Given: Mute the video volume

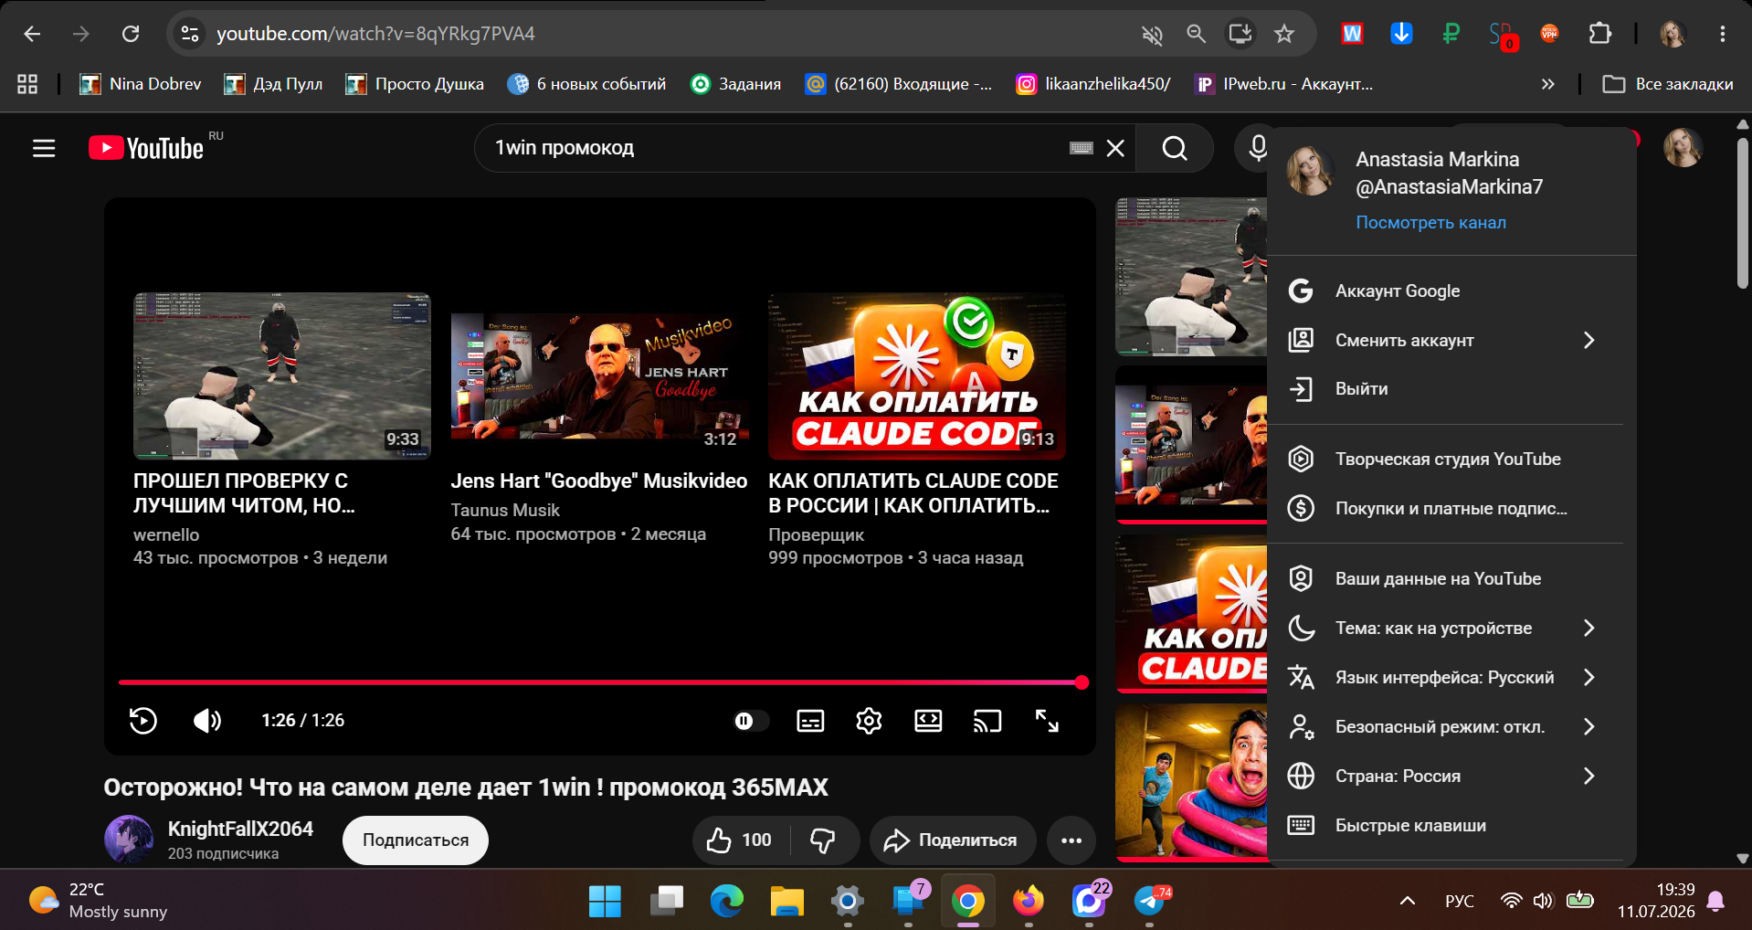Looking at the screenshot, I should (207, 721).
